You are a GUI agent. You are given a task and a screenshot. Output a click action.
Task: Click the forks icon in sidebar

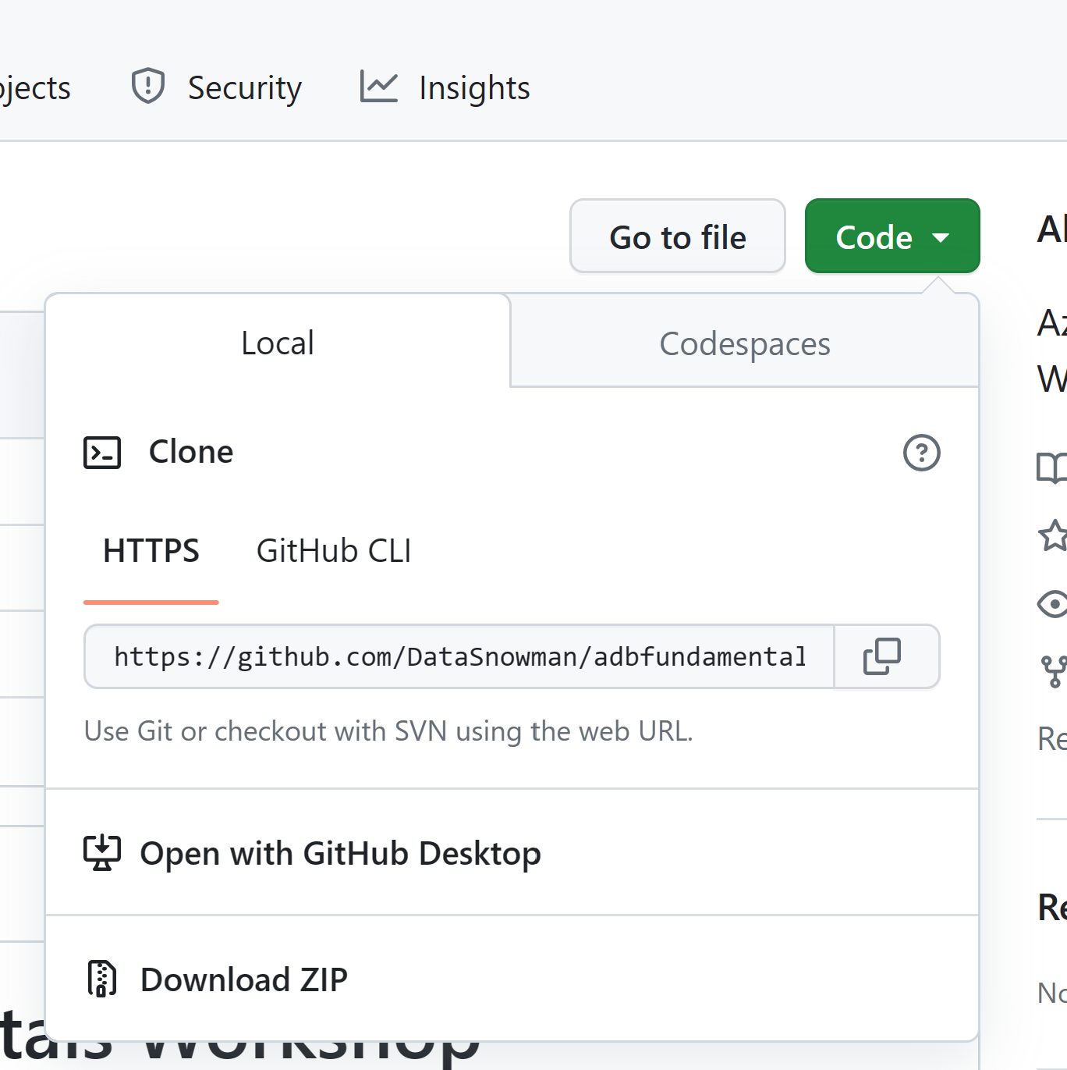tap(1054, 671)
